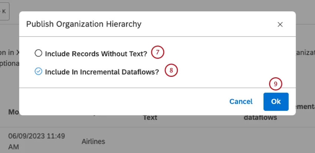Uncheck Include In Incremental Dataflows checkmark
The width and height of the screenshot is (315, 153).
pyautogui.click(x=38, y=72)
